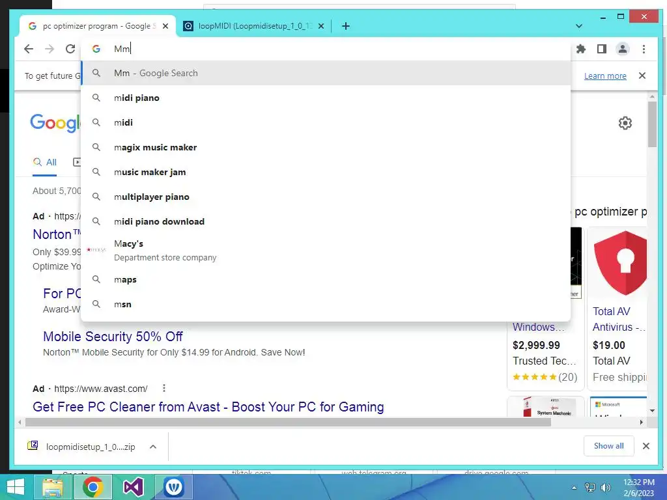Select 'music maker jam' suggestion
The height and width of the screenshot is (500, 667).
326,172
